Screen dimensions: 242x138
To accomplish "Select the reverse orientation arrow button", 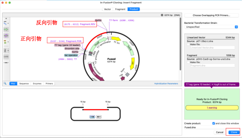I will point(99,117).
